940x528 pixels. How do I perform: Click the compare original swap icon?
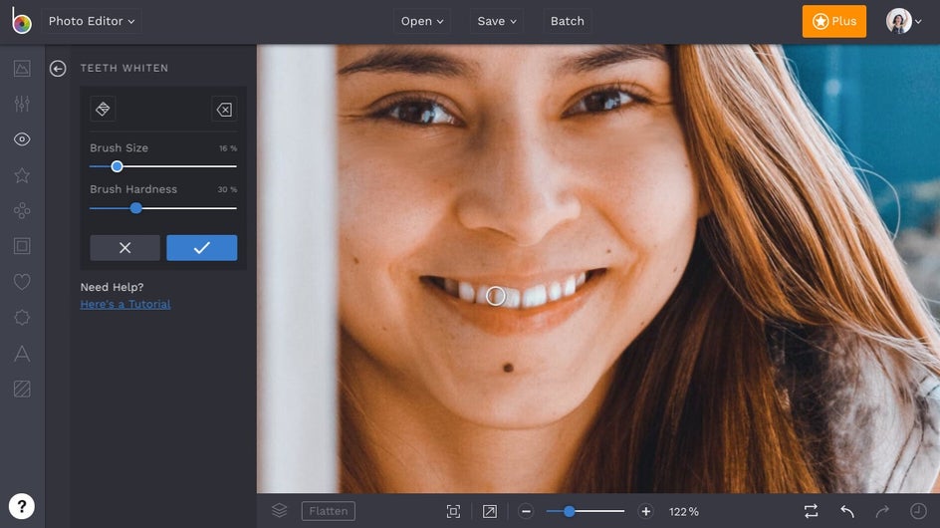click(812, 511)
